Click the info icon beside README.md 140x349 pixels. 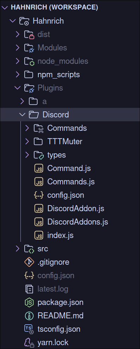click(29, 316)
